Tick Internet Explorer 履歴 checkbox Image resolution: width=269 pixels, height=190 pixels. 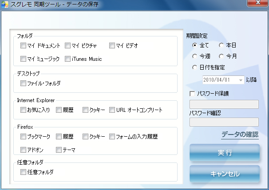59,110
